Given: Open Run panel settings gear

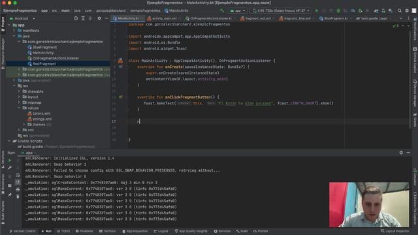Looking at the screenshot, I should click(401, 153).
